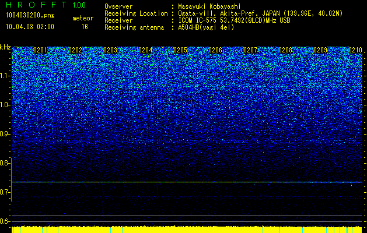Click the 0.6 frequency axis label

click(x=5, y=221)
